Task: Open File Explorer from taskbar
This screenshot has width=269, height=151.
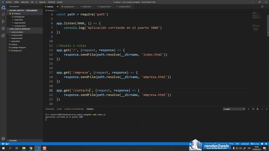Action: pyautogui.click(x=24, y=148)
